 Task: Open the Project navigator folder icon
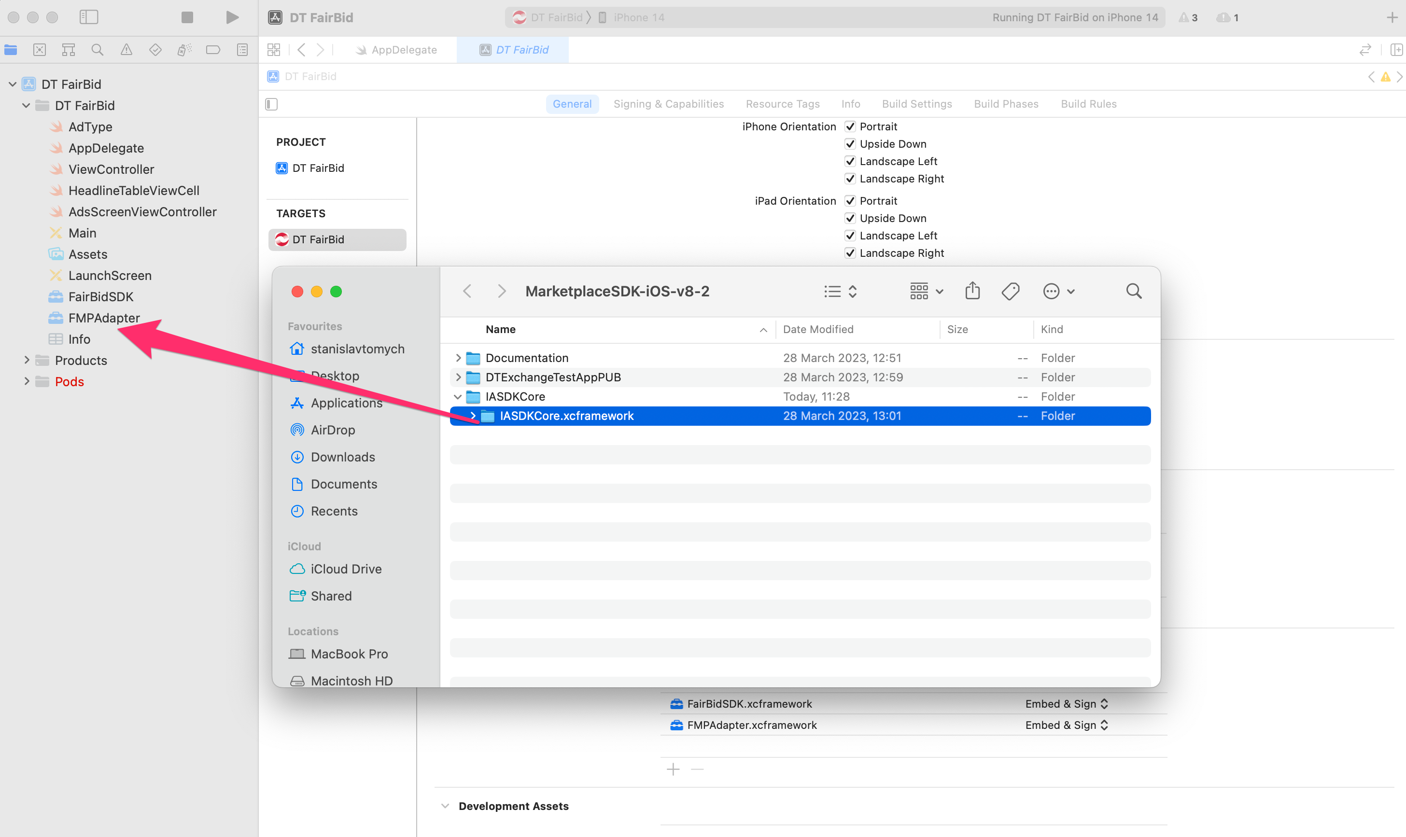[10, 50]
